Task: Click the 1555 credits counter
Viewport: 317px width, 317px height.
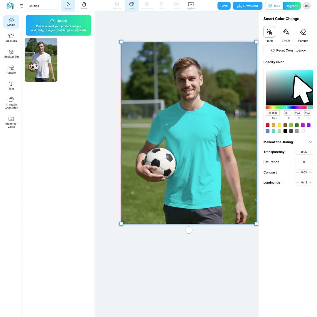Action: pos(274,6)
